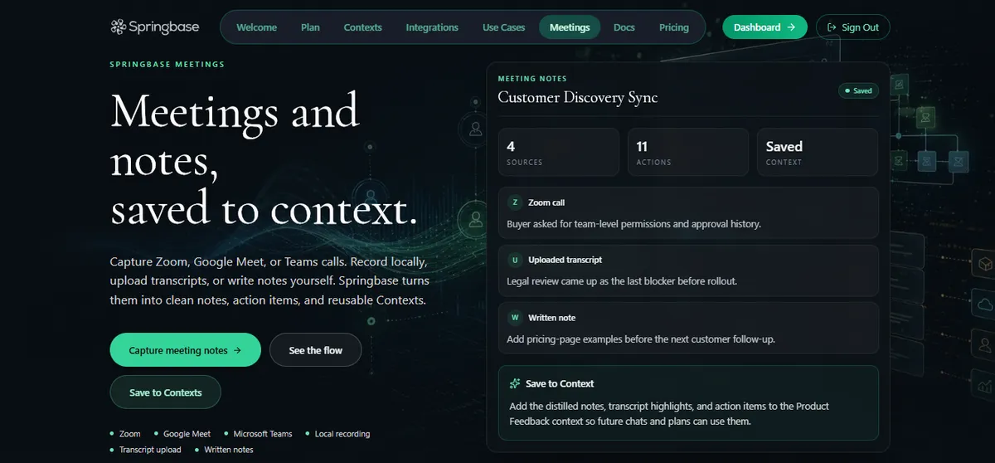Click Capture meeting notes button
This screenshot has height=463, width=995.
pyautogui.click(x=185, y=350)
